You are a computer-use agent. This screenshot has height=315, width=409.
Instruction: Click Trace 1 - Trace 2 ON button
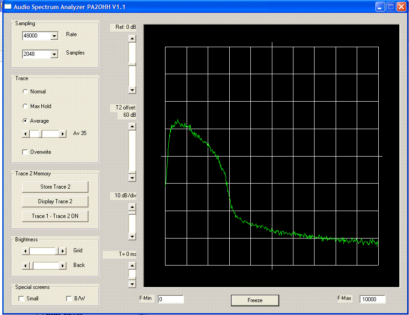[x=55, y=216]
